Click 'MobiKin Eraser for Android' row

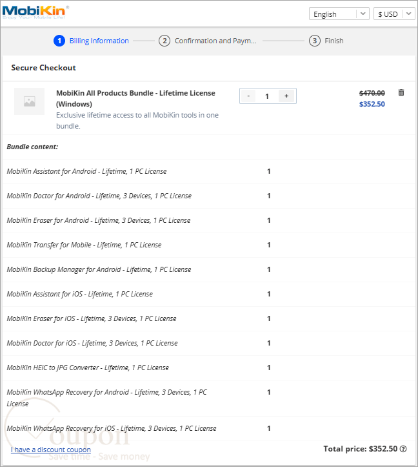pyautogui.click(x=209, y=220)
